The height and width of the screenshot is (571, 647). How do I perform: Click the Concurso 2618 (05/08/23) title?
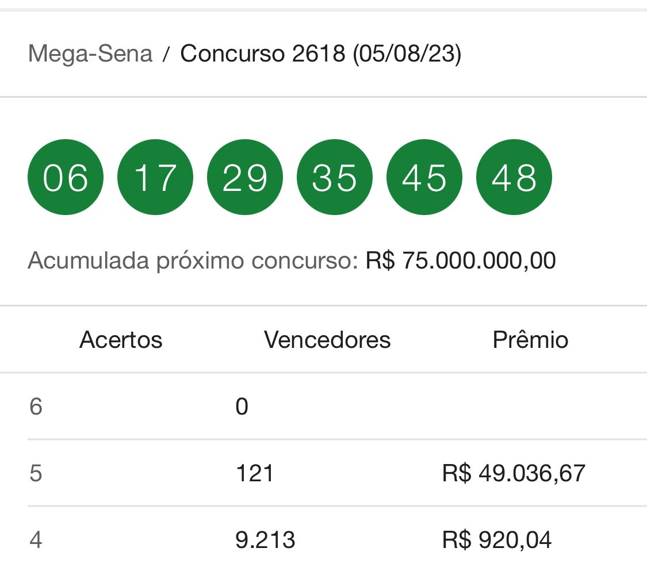pos(320,54)
